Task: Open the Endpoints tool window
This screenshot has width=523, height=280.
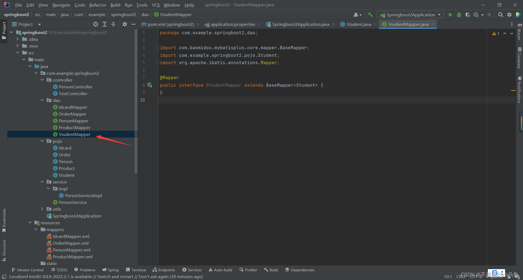Action: [x=164, y=270]
